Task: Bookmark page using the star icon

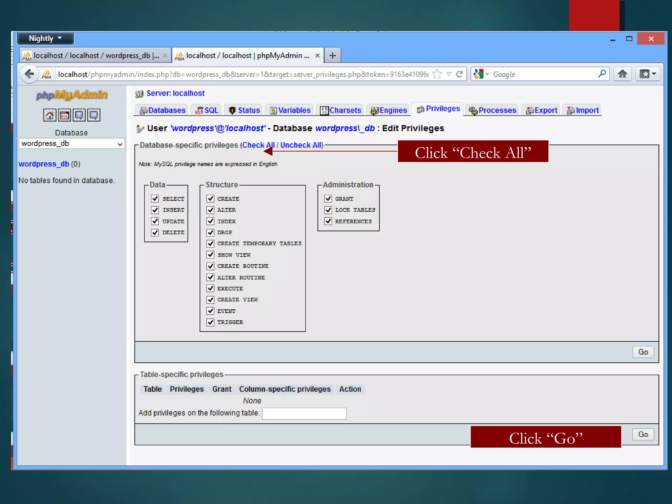Action: (437, 74)
